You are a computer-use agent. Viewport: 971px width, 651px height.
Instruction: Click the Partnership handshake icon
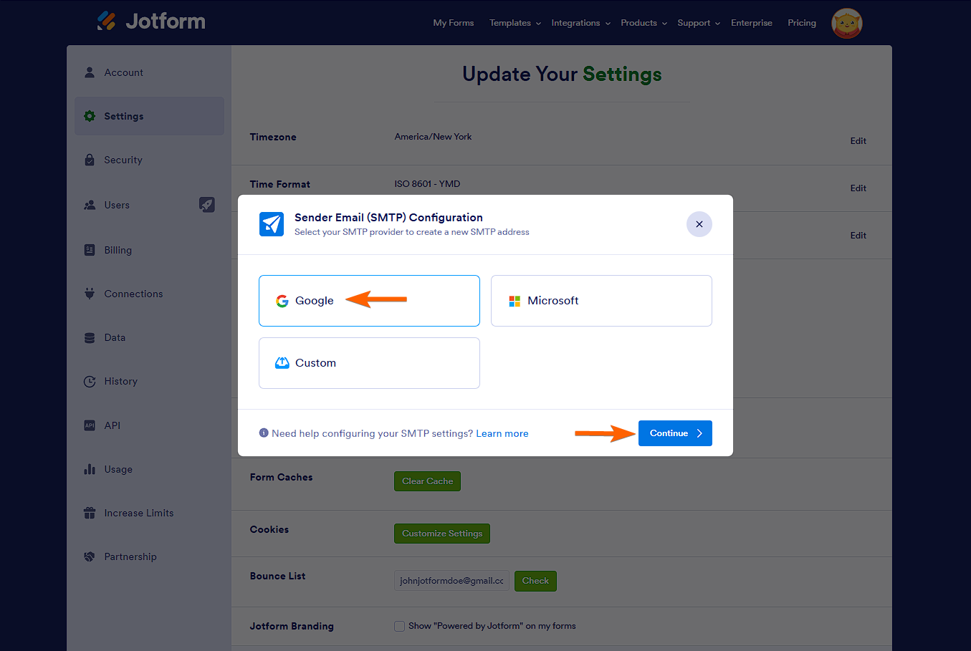(x=90, y=556)
